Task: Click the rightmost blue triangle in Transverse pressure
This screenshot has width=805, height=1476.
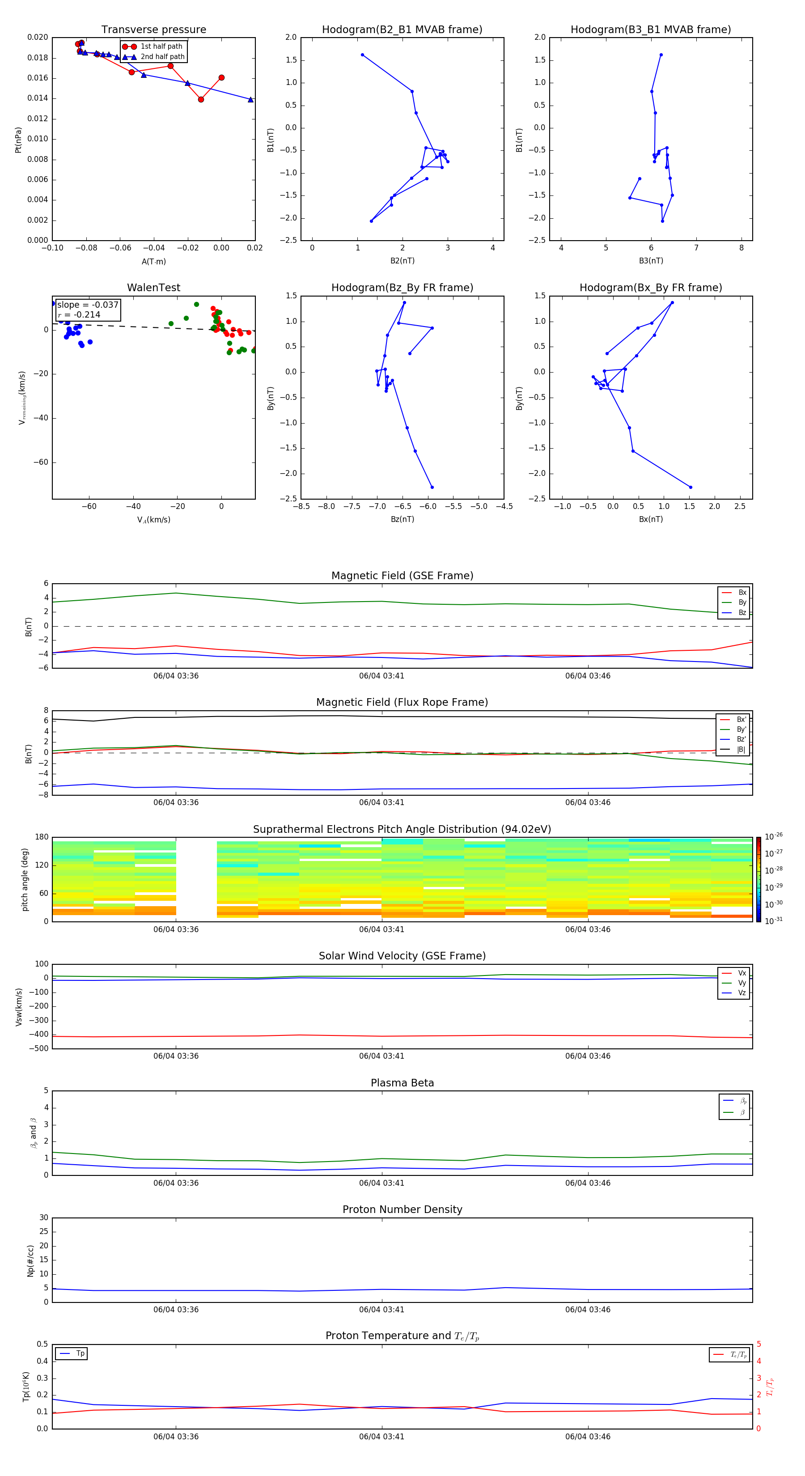Action: [250, 100]
